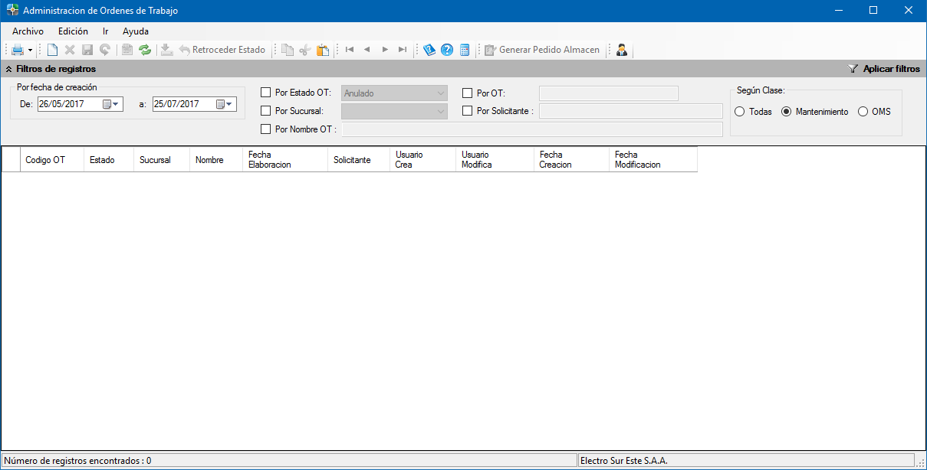The width and height of the screenshot is (927, 470).
Task: Enable the Por OT checkbox
Action: click(468, 93)
